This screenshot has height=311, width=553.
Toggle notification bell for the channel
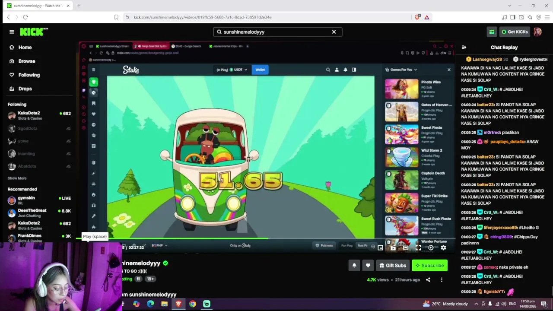pyautogui.click(x=354, y=266)
